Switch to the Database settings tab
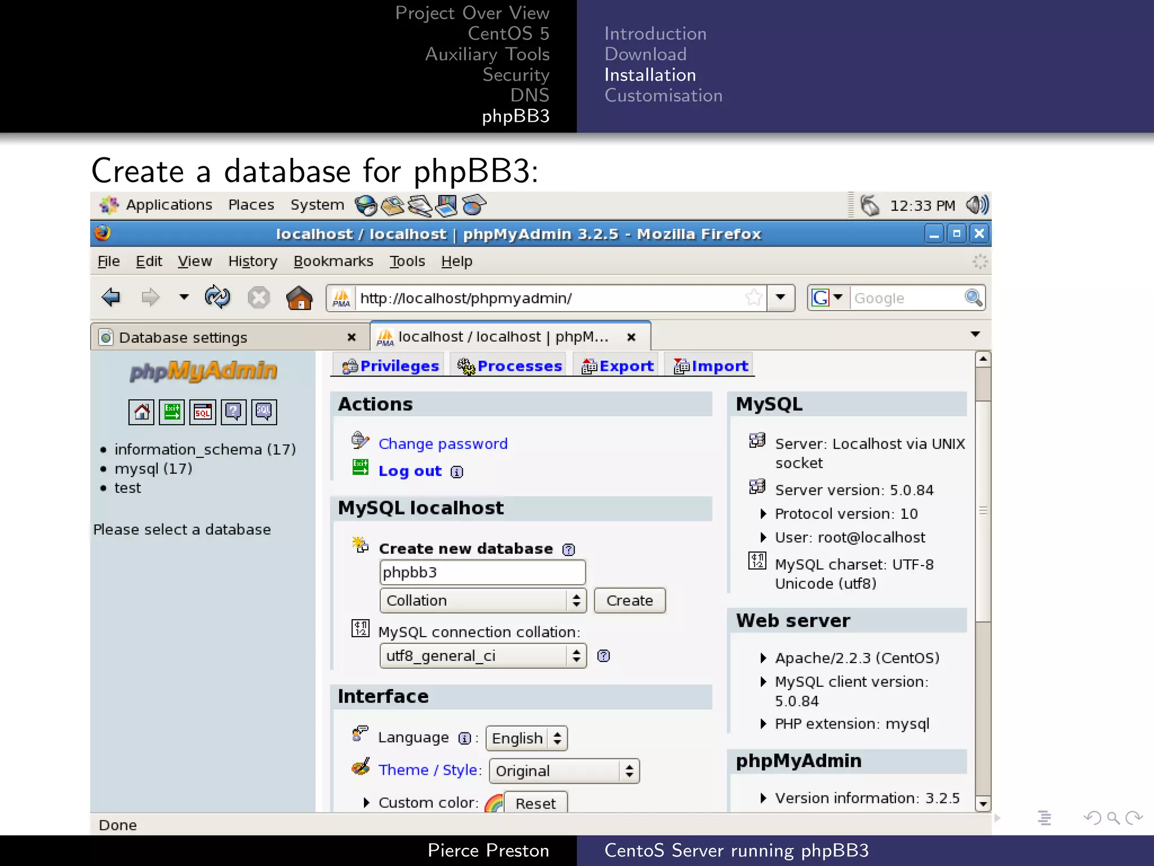The image size is (1154, 866). pyautogui.click(x=230, y=337)
